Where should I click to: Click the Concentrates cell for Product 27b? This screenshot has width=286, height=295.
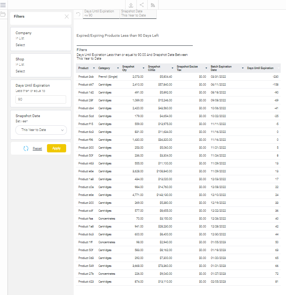pyautogui.click(x=107, y=274)
